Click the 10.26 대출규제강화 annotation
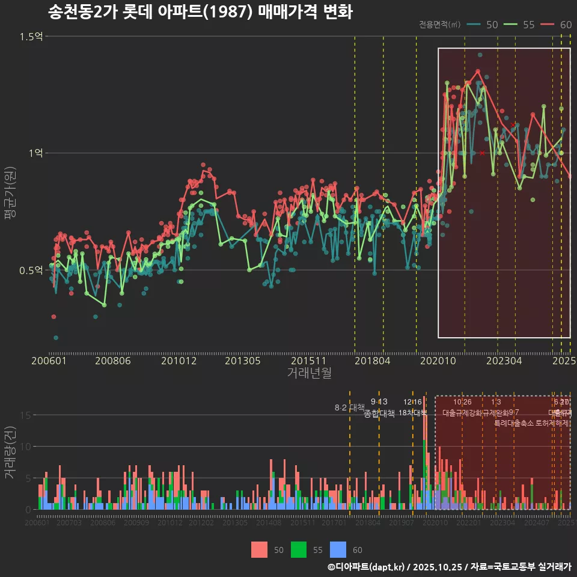The height and width of the screenshot is (577, 577). point(462,408)
